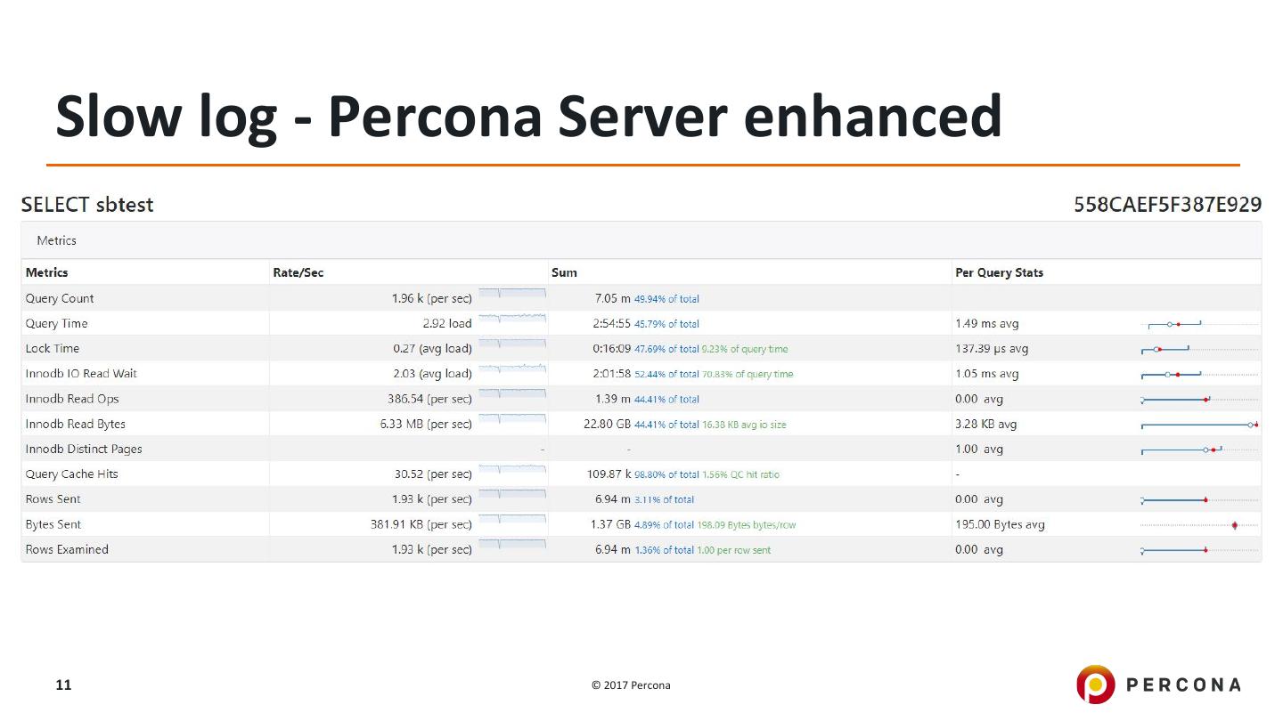1283x721 pixels.
Task: Click the 98.80% of total link
Action: (666, 474)
